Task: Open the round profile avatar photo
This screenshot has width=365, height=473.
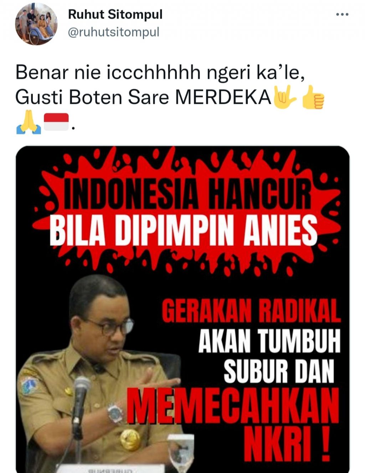Action: click(x=36, y=24)
